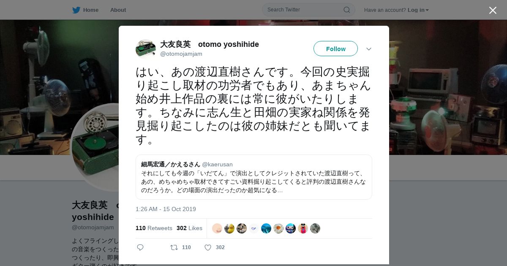Open the @otomojamjam handle link
Screen dimensions: 507x266
coord(181,54)
